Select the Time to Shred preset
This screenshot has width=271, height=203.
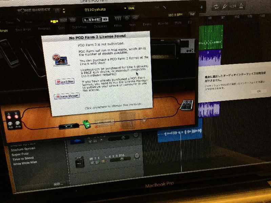[x=23, y=158]
